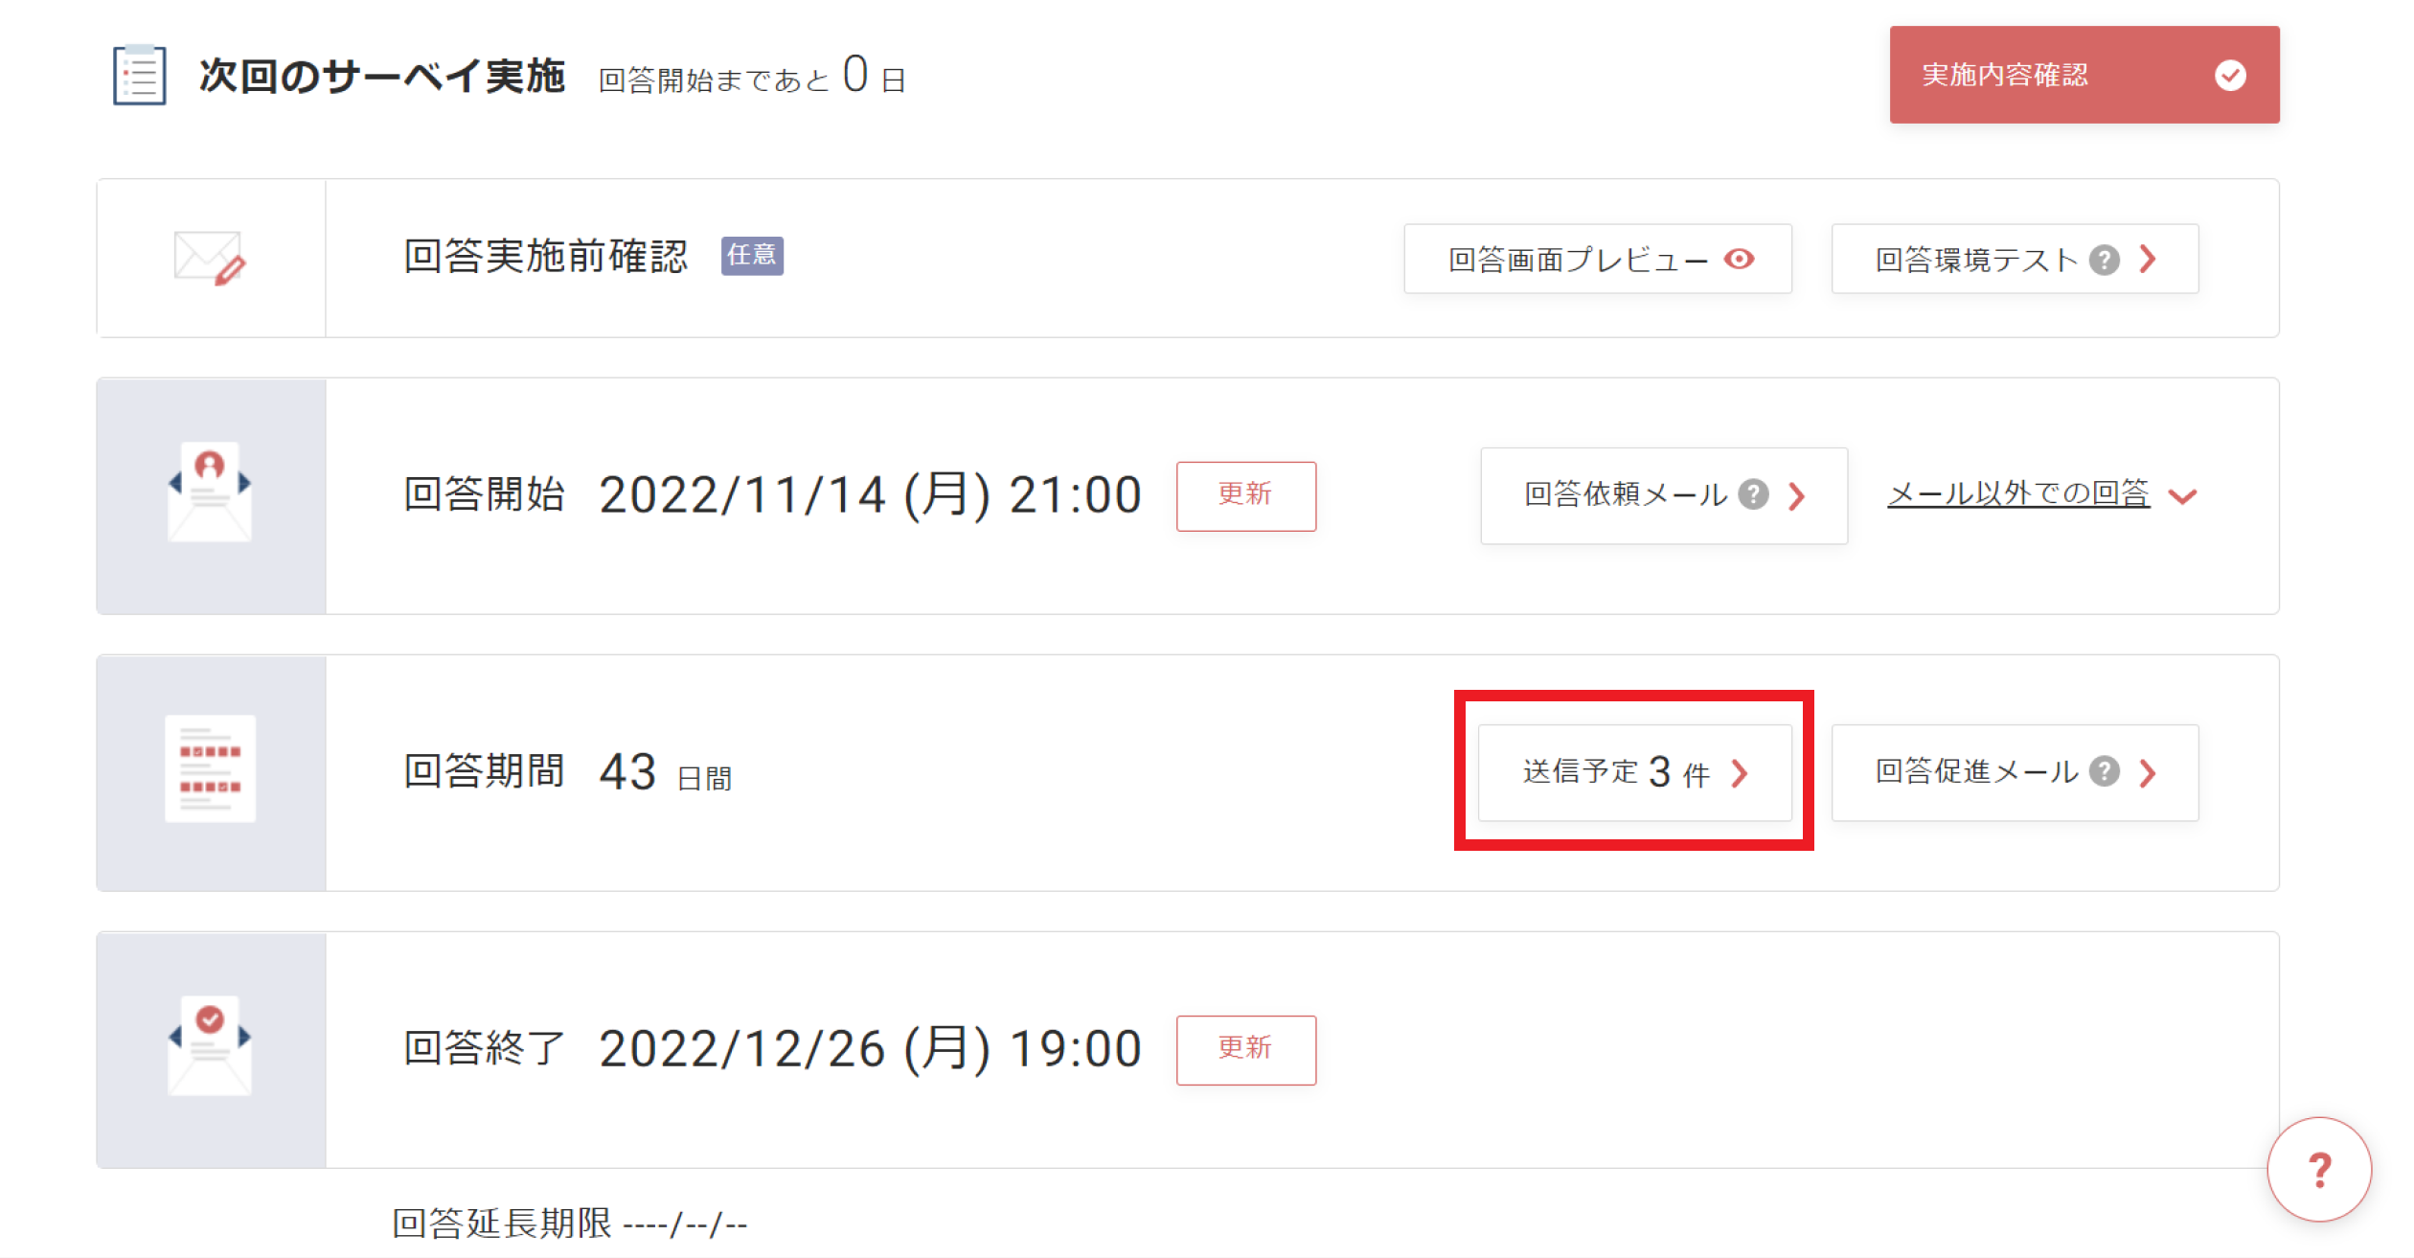Click the 回答期間 document icon
The image size is (2414, 1258).
[210, 768]
